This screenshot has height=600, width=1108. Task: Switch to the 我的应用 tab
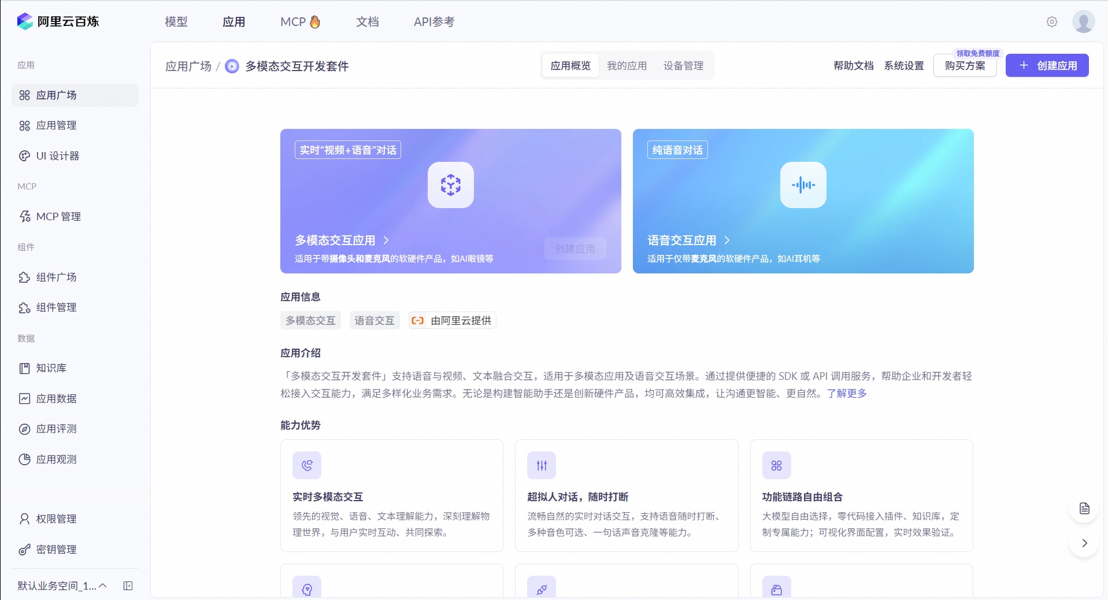(627, 65)
